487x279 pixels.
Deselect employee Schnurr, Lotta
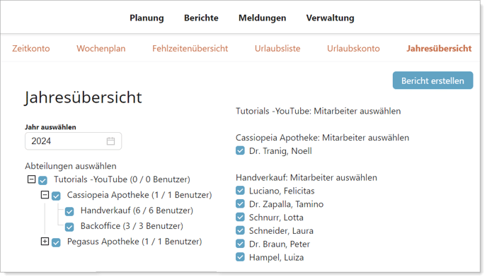pyautogui.click(x=240, y=217)
